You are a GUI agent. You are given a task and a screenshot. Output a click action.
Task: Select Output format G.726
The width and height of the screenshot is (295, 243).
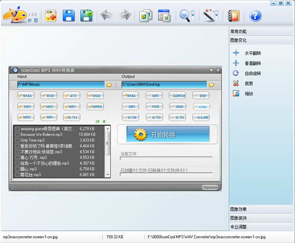tap(130, 117)
